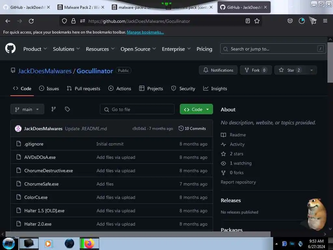Viewport: 333px width, 250px height.
Task: Go back using browser back arrow
Action: [8, 21]
